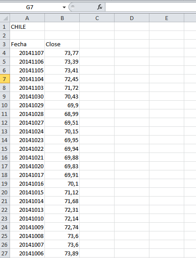Click the fx insert function icon
The height and width of the screenshot is (258, 196).
(x=100, y=7)
